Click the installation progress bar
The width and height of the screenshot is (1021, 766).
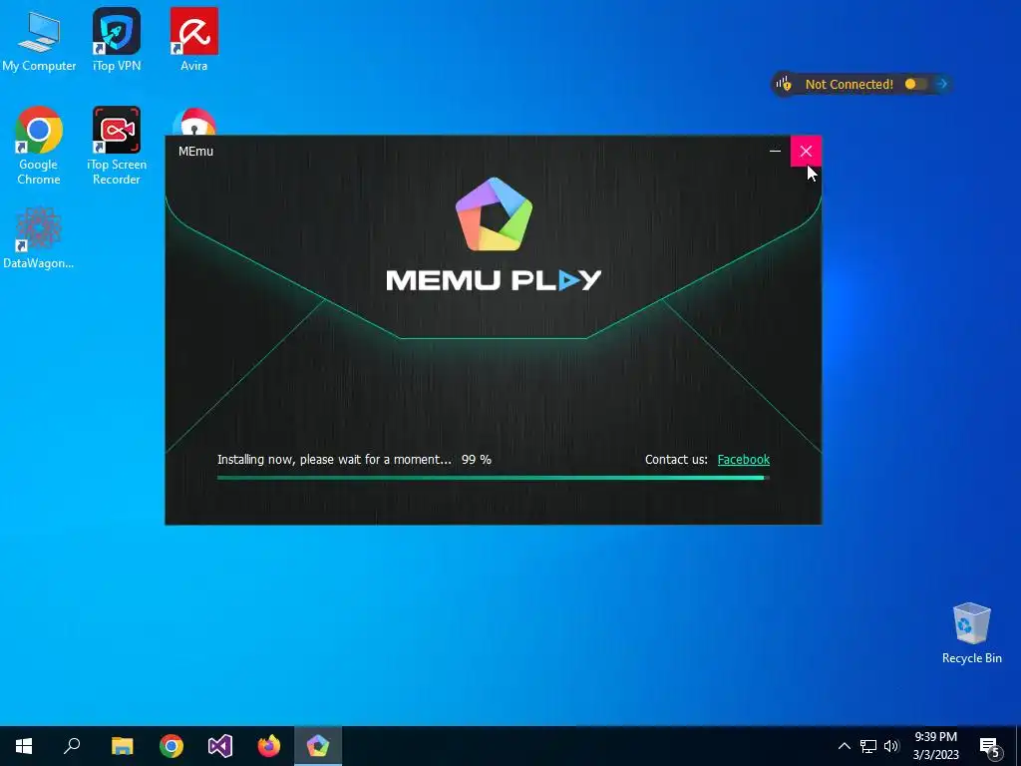tap(493, 478)
